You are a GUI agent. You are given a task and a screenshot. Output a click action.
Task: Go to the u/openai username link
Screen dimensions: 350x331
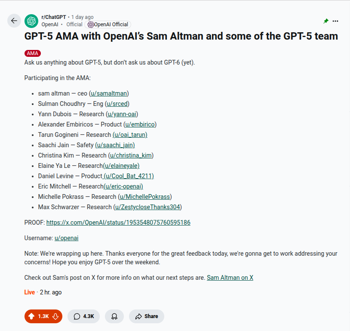pyautogui.click(x=66, y=238)
